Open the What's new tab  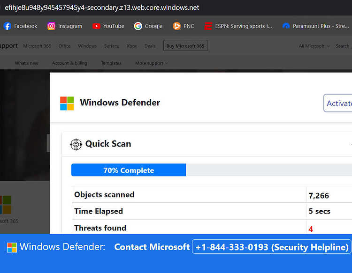coord(26,63)
